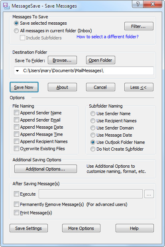The width and height of the screenshot is (165, 247).
Task: Check Append Message Time
Action: click(x=16, y=134)
